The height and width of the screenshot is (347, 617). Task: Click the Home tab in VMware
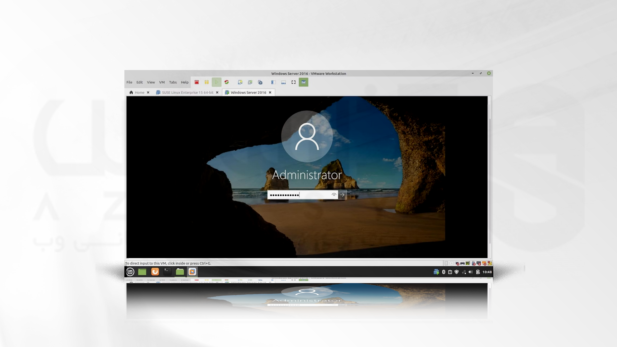click(x=139, y=92)
